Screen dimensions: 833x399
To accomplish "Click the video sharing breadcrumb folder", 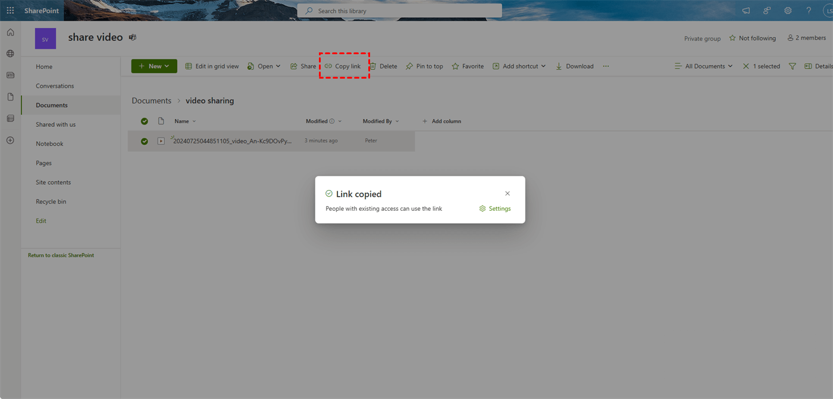I will pyautogui.click(x=209, y=101).
